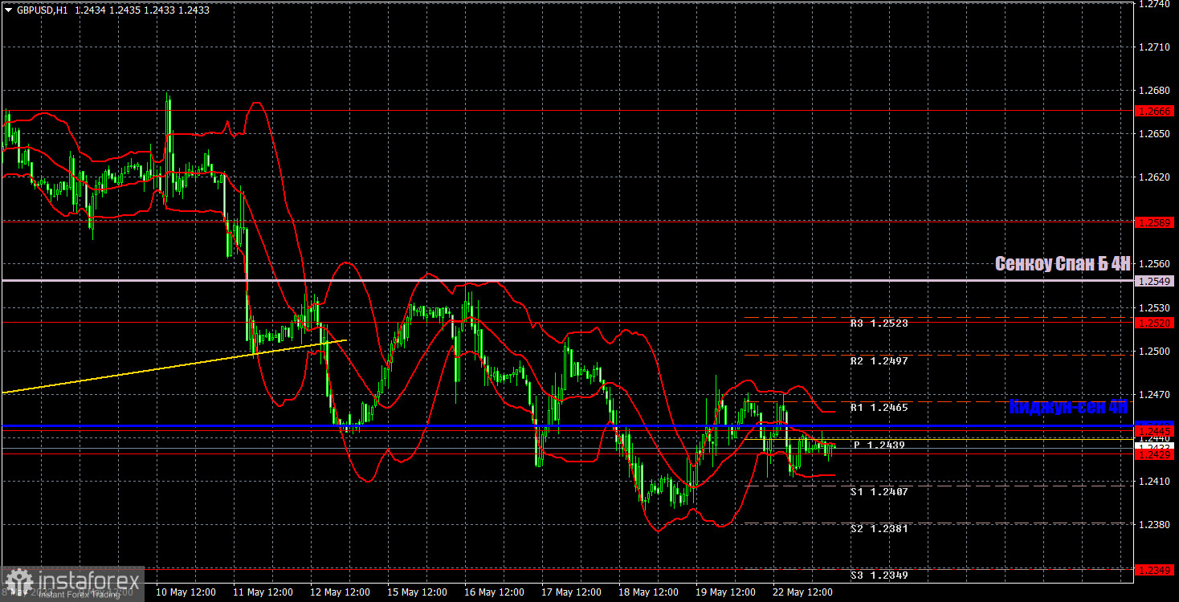Select the red 1.2349 level price tag
Viewport: 1179px width, 602px height.
(x=1155, y=570)
